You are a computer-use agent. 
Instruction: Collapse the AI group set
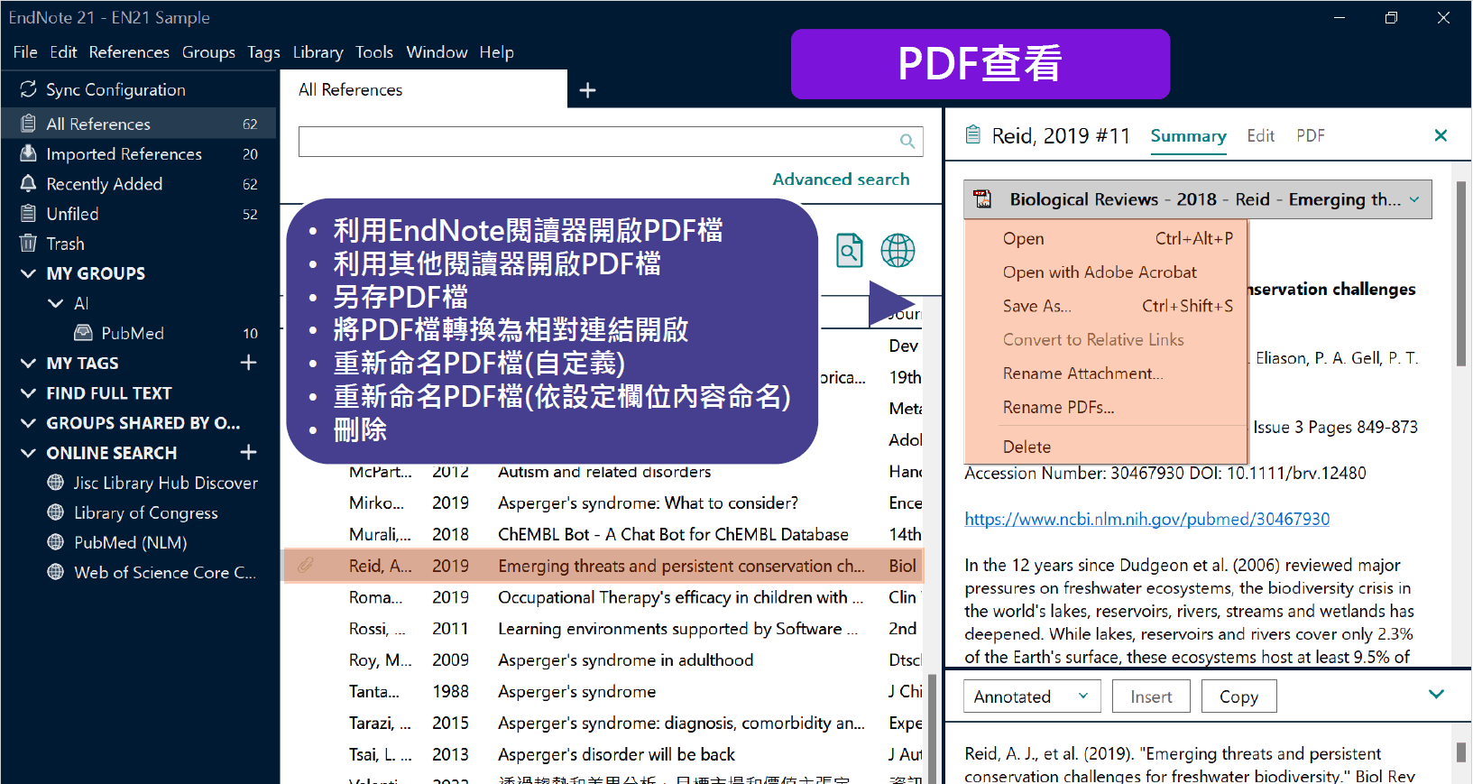pos(56,303)
